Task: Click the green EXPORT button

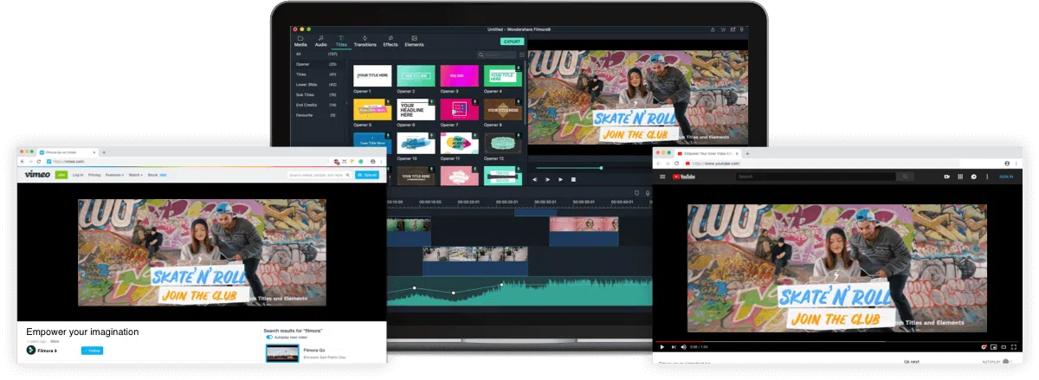Action: 512,42
